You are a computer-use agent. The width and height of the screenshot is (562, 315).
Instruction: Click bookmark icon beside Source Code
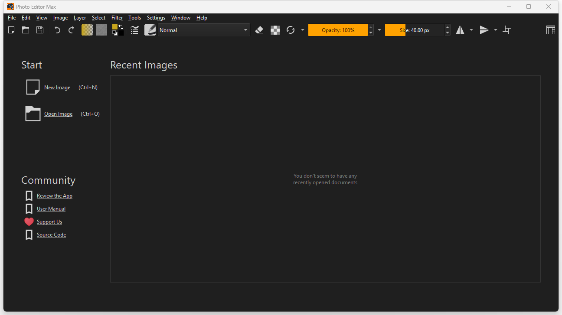tap(29, 235)
